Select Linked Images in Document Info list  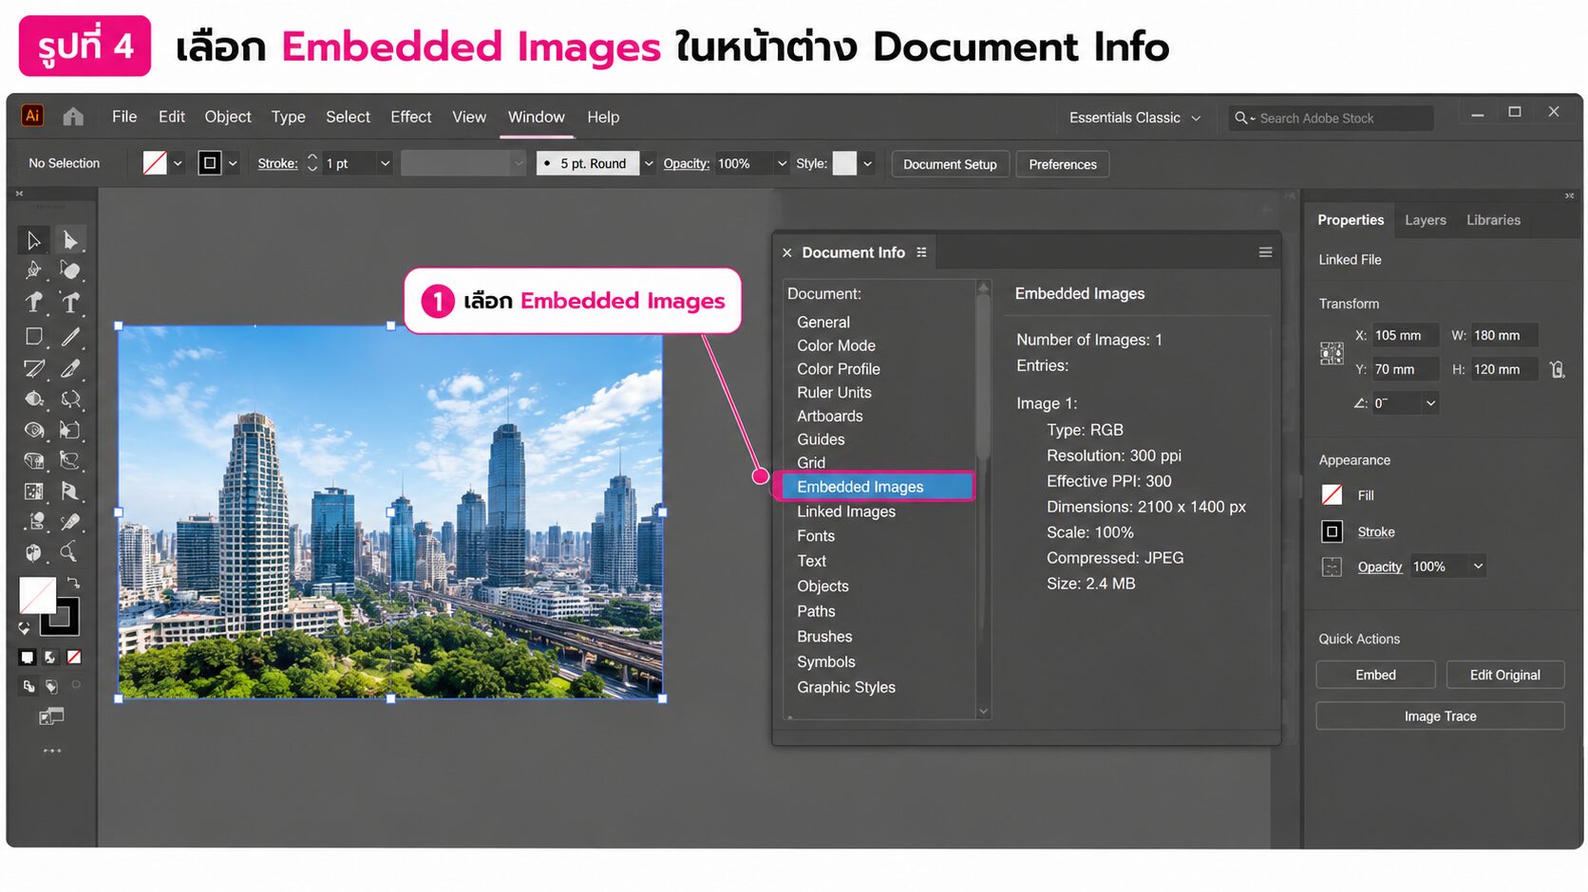[846, 511]
